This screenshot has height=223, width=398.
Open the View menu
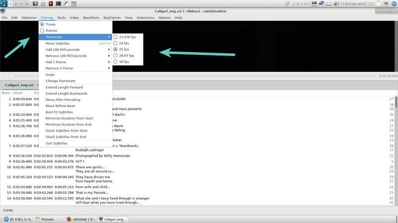point(129,18)
